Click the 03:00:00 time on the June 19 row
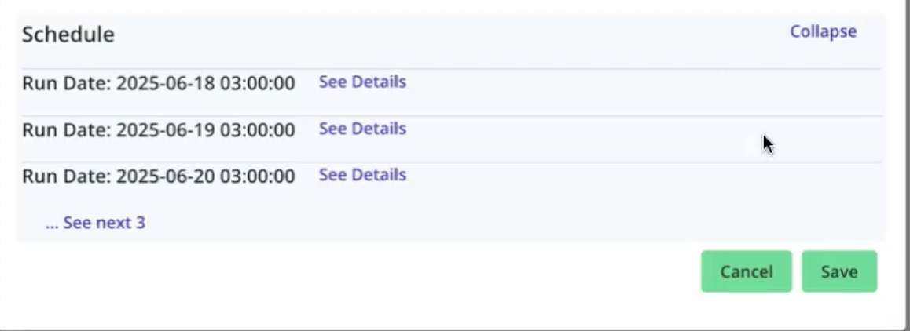 tap(257, 130)
